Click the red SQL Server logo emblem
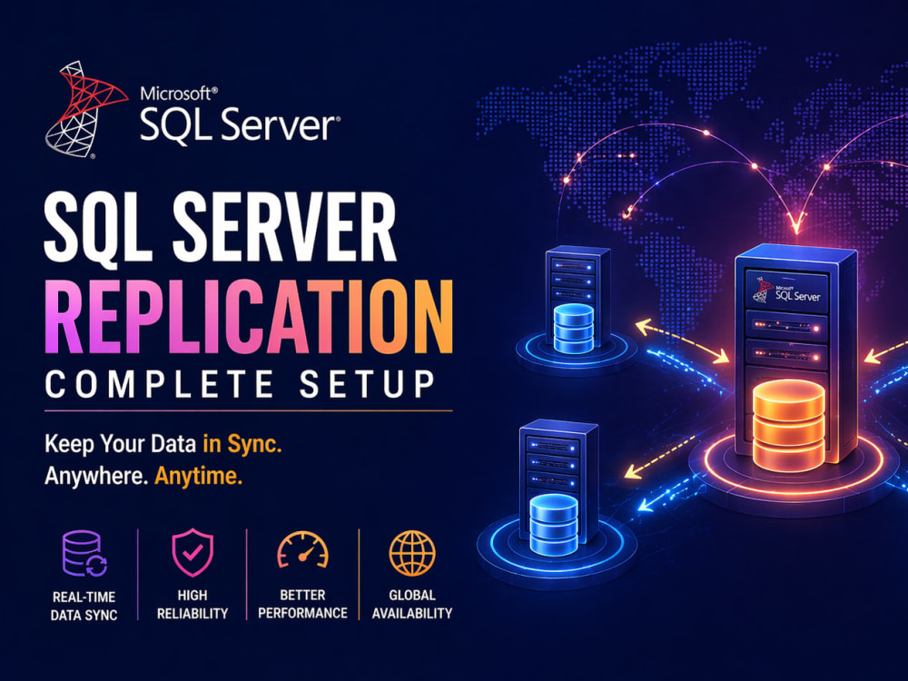The height and width of the screenshot is (681, 908). click(86, 109)
